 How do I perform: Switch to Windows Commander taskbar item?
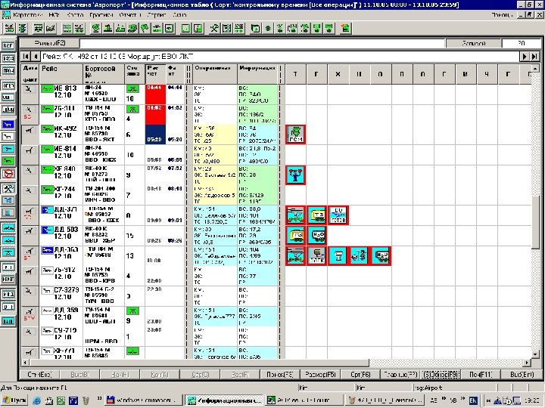coord(144,400)
